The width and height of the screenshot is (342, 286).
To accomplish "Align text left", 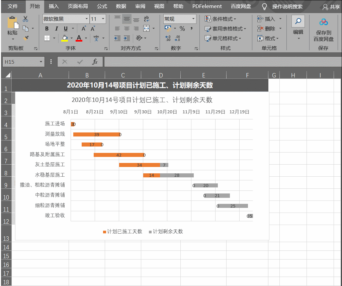I will pyautogui.click(x=117, y=28).
